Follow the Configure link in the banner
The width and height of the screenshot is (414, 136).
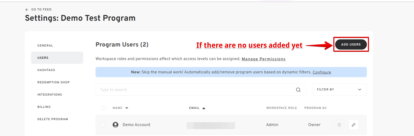pyautogui.click(x=322, y=72)
